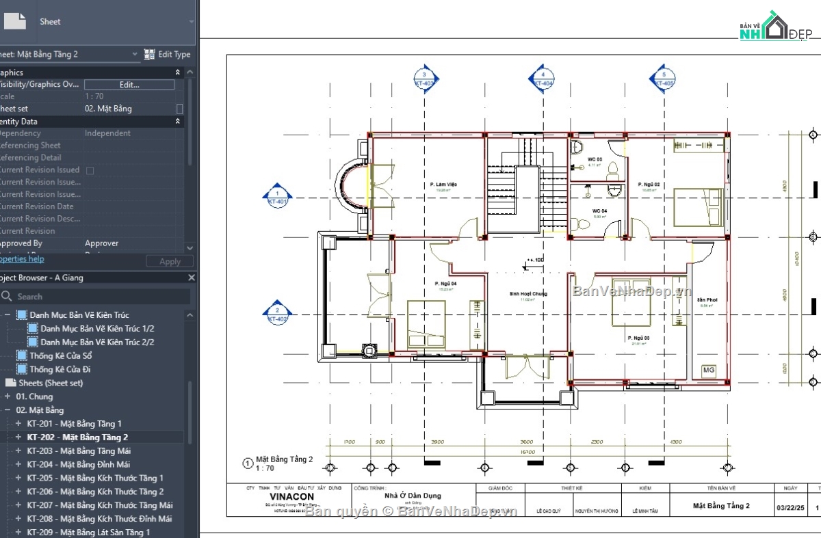Click room label 'Sinh Hoạt Chung'
This screenshot has height=538, width=821.
click(x=528, y=293)
